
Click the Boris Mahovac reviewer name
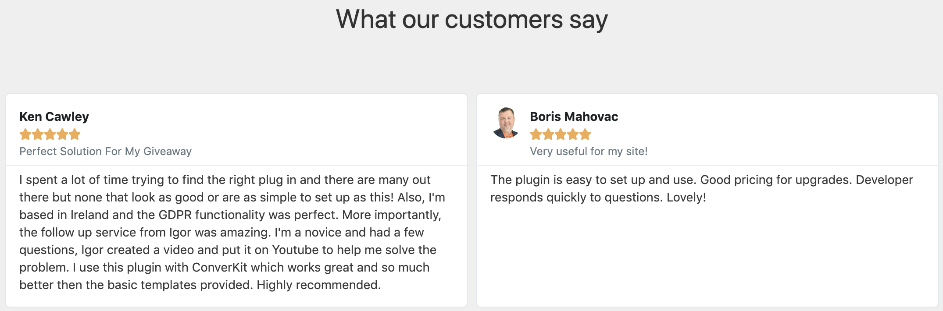click(x=574, y=117)
